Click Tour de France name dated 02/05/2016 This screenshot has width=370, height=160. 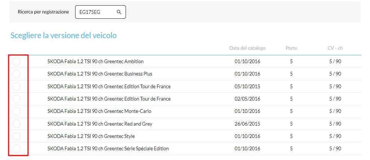point(109,99)
